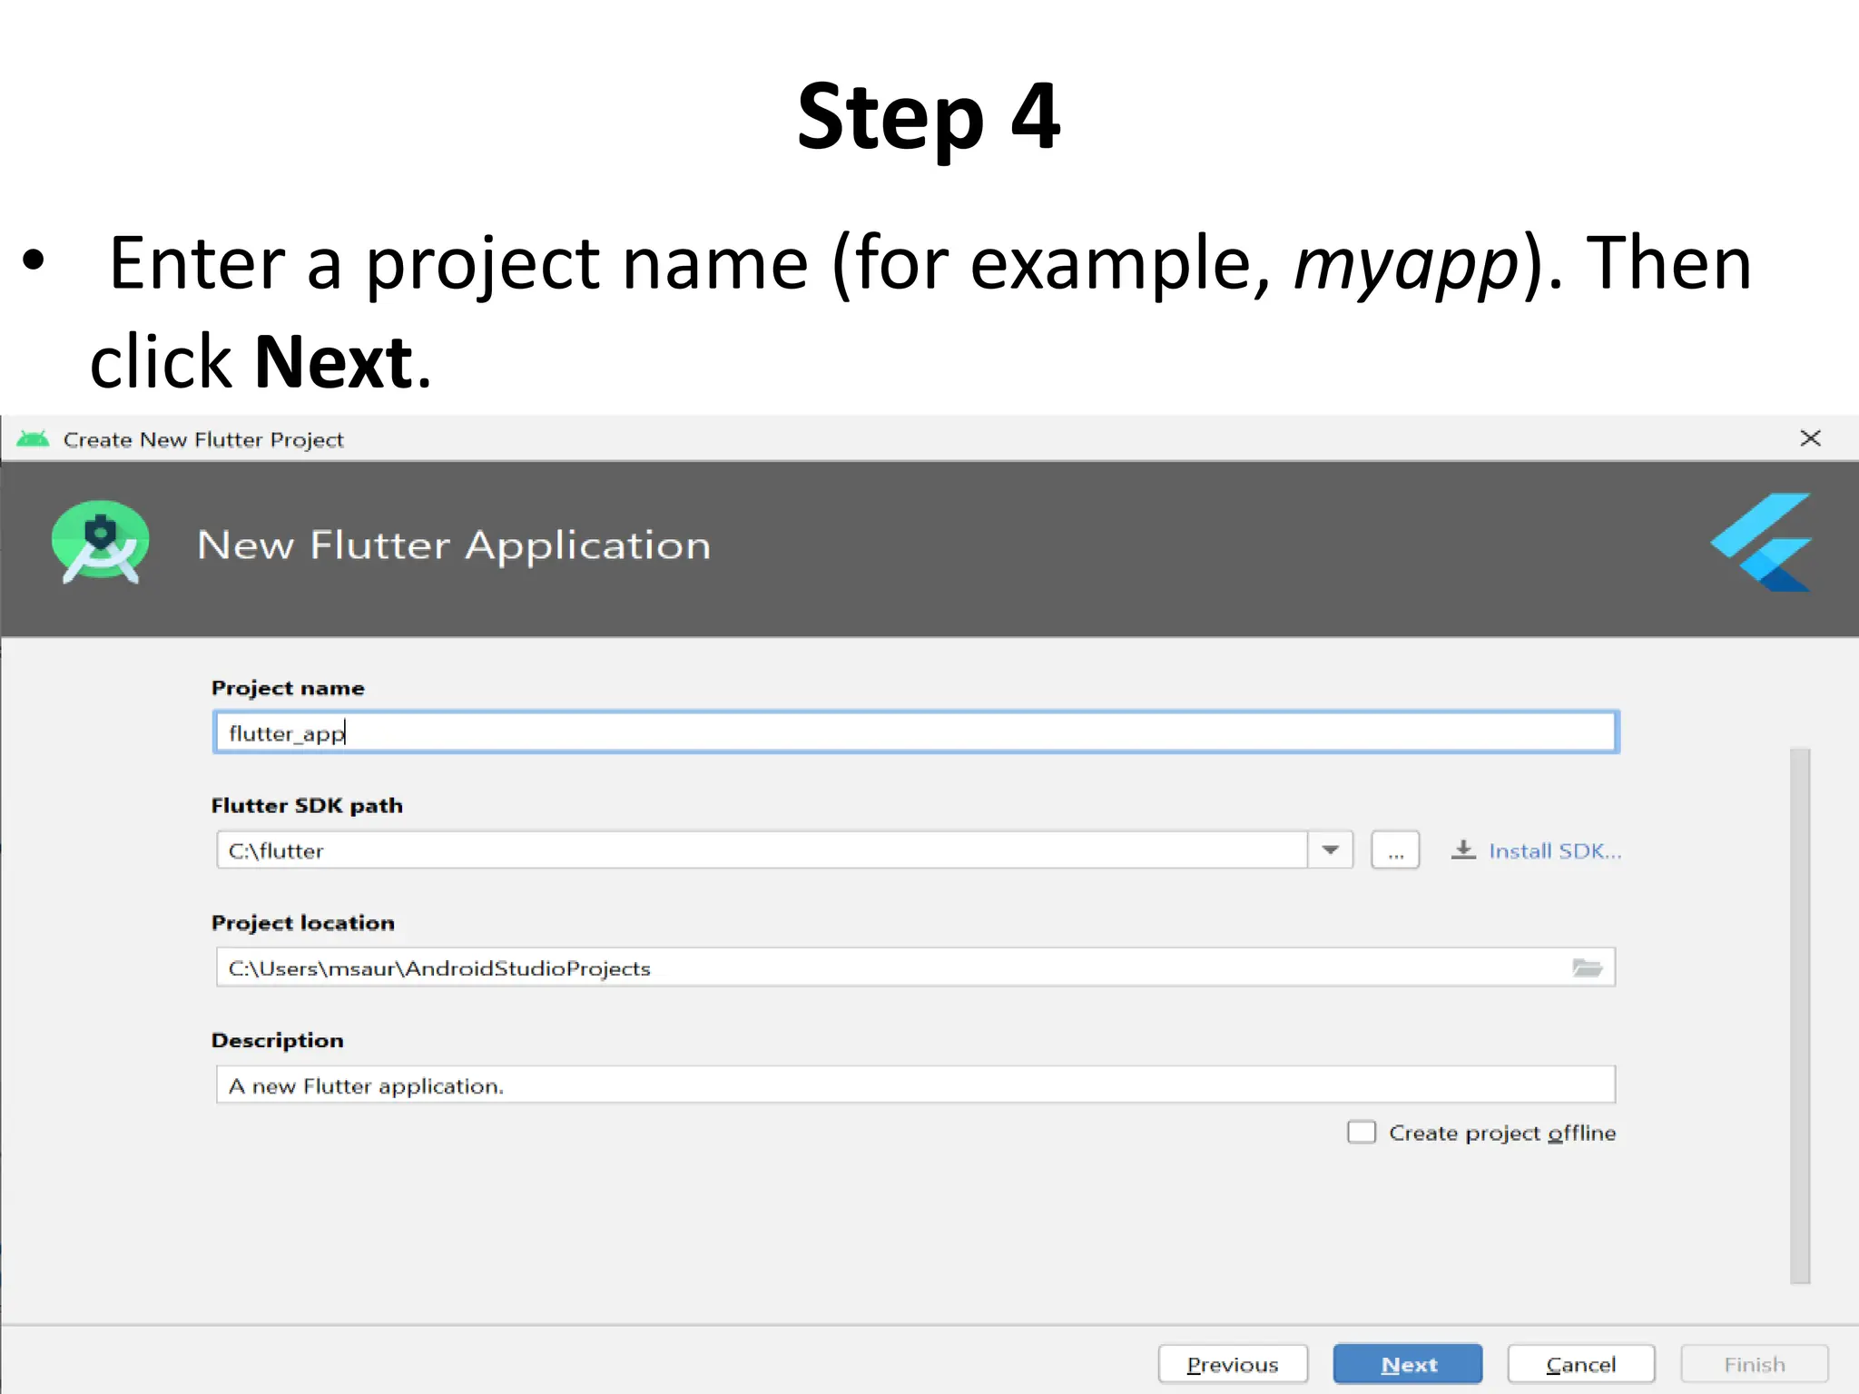Image resolution: width=1859 pixels, height=1394 pixels.
Task: Expand the Flutter SDK path dropdown arrow
Action: [x=1331, y=850]
